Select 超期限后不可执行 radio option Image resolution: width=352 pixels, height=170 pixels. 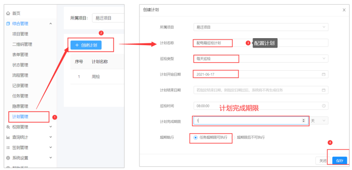click(x=233, y=138)
